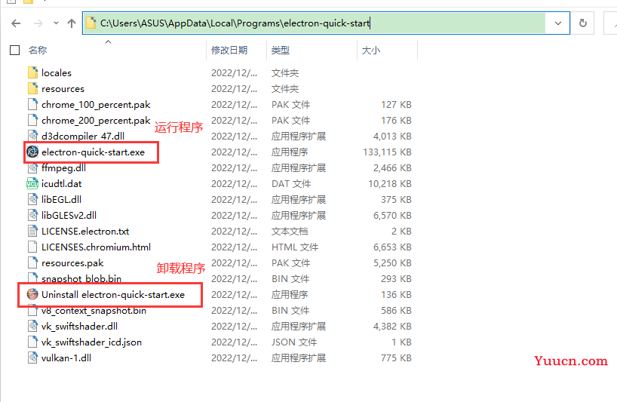Image resolution: width=617 pixels, height=402 pixels.
Task: Select file name libEGL.dll
Action: pos(61,199)
